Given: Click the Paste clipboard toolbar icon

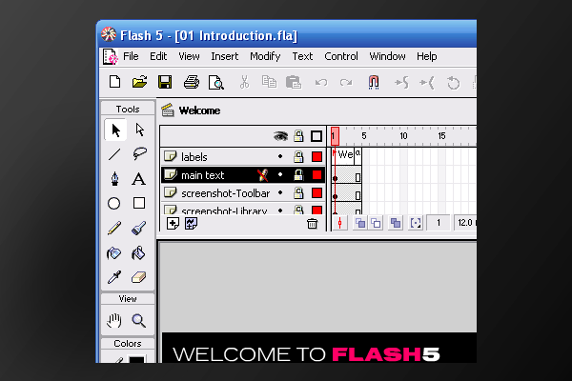Looking at the screenshot, I should point(294,83).
